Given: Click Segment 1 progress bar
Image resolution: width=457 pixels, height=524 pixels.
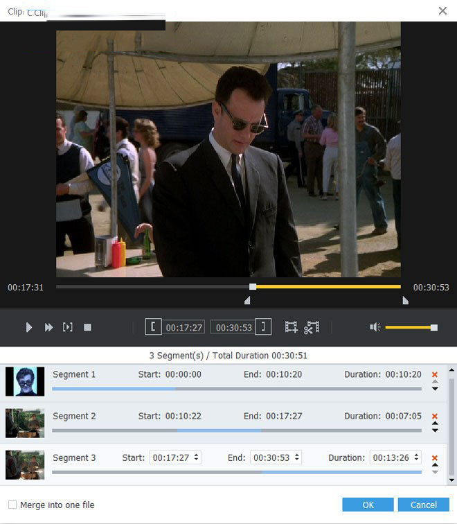Looking at the screenshot, I should tap(237, 389).
